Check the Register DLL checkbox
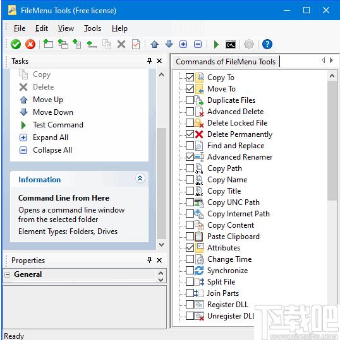Viewport: 340px width, 340px height. point(190,305)
